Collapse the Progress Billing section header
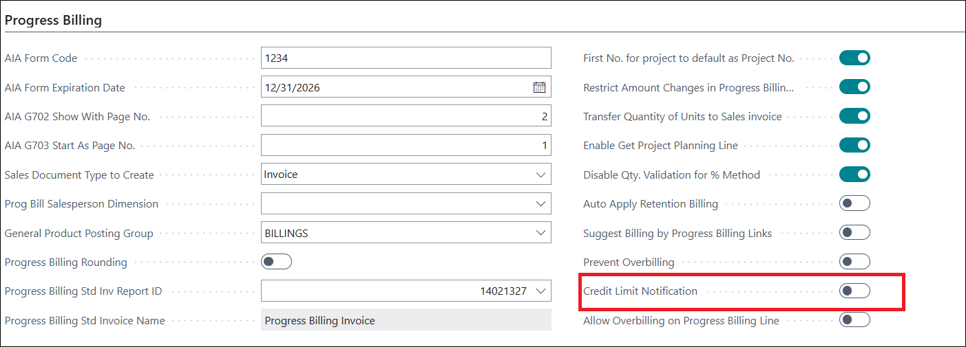966x347 pixels. [x=53, y=20]
